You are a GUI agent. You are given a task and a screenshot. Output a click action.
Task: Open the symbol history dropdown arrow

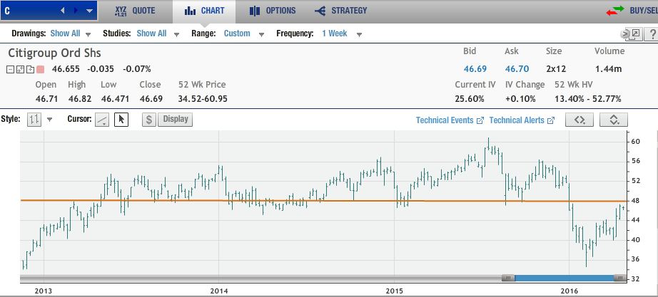pos(89,11)
